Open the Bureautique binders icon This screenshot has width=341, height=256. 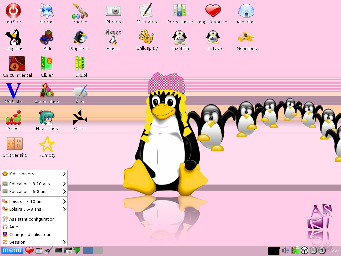180,11
